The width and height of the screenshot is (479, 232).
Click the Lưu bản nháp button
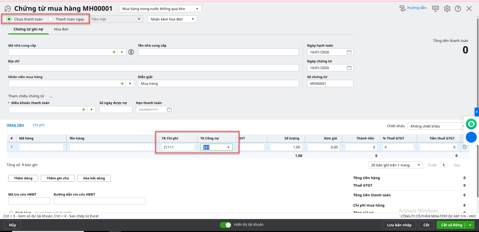coord(399,225)
